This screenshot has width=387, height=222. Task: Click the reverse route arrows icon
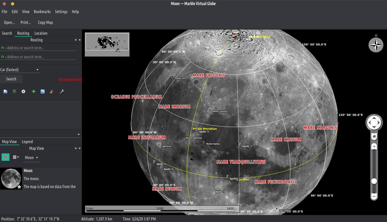tap(43, 91)
